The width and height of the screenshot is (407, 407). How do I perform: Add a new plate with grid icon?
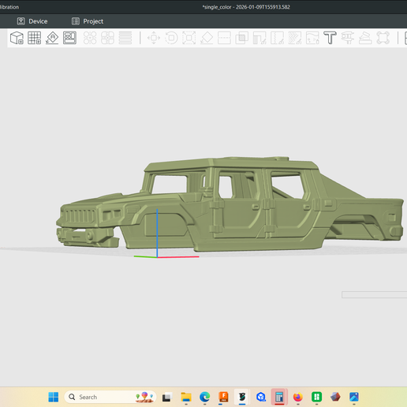(35, 38)
